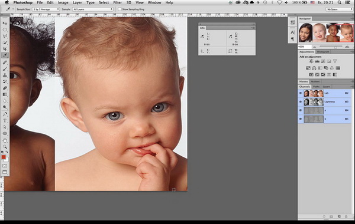Click the Navigator zoom percentage field
Screen dimensions: 355x224
point(305,47)
